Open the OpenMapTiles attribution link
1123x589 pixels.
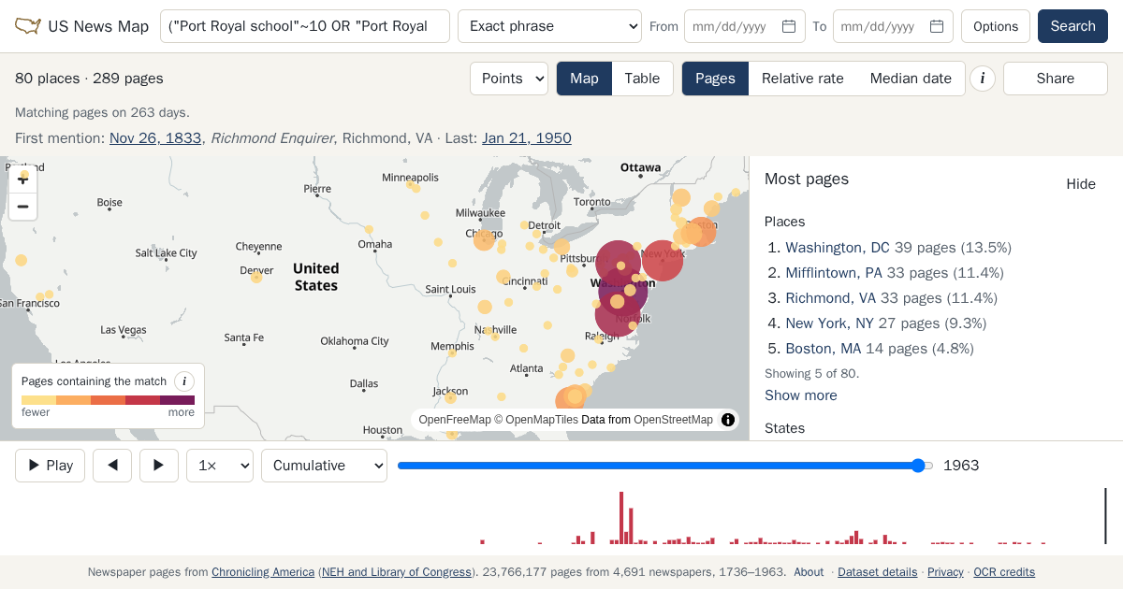coord(542,420)
